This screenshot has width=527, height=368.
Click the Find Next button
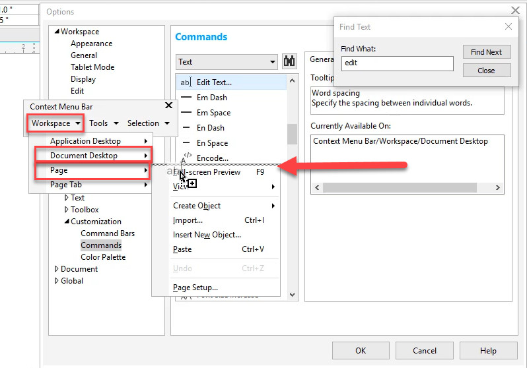[x=486, y=52]
